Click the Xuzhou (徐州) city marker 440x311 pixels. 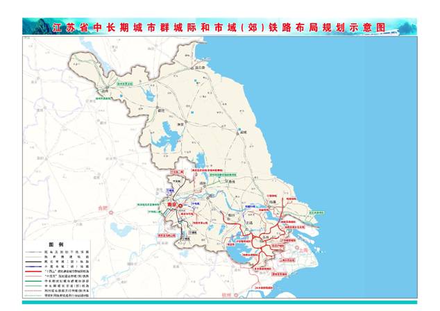(x=106, y=89)
